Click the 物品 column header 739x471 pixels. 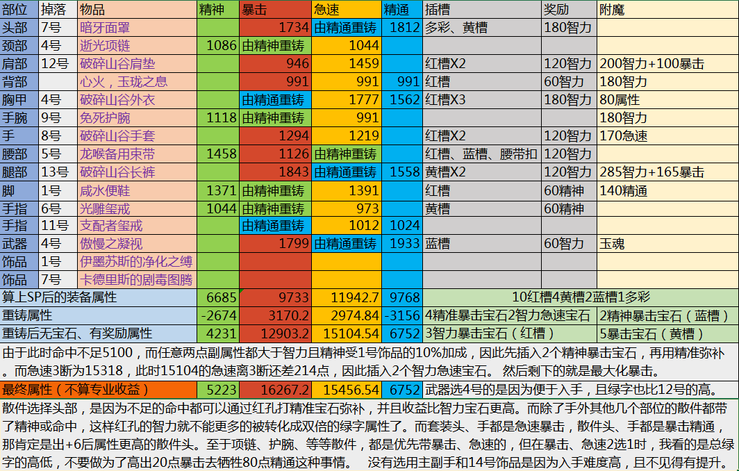click(137, 10)
